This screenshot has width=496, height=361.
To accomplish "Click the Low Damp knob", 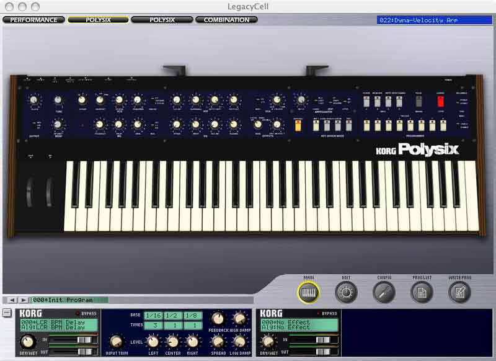I will (239, 342).
